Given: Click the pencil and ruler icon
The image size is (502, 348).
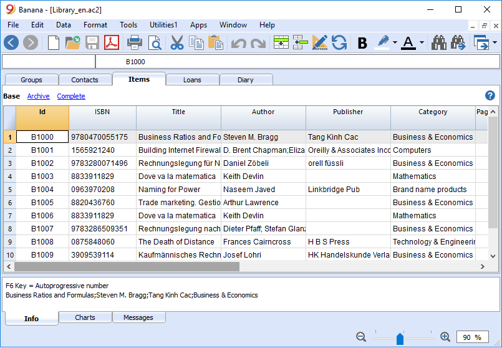Looking at the screenshot, I should 319,42.
